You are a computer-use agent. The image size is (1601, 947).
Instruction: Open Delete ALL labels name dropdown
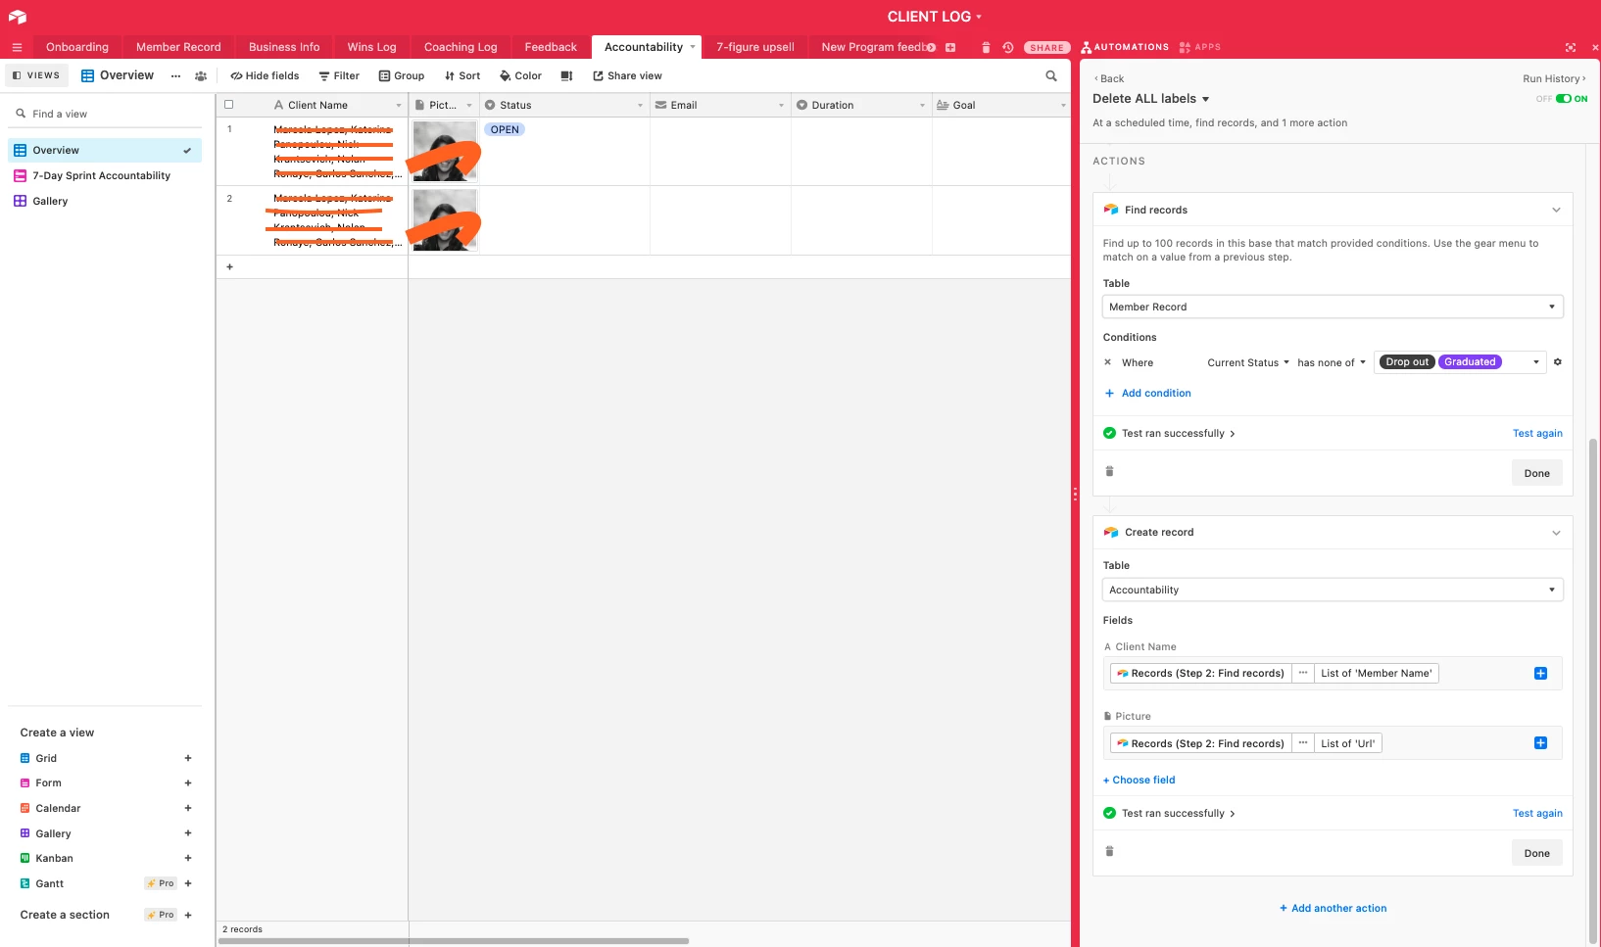(1205, 99)
